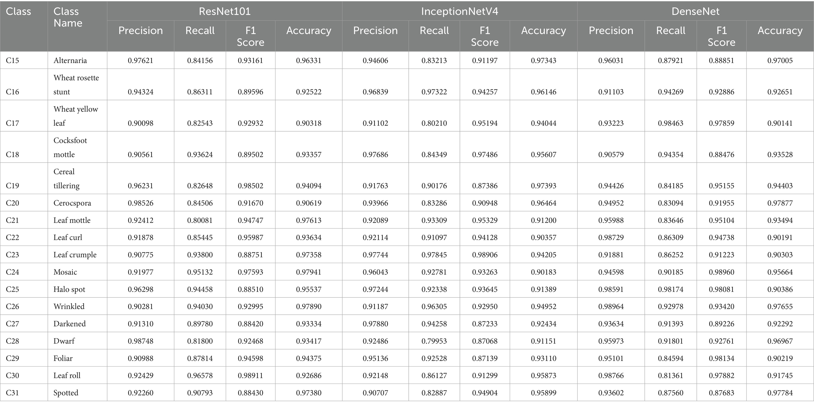814x406 pixels.
Task: Select the InceptionNetV4 group header
Action: tap(459, 11)
